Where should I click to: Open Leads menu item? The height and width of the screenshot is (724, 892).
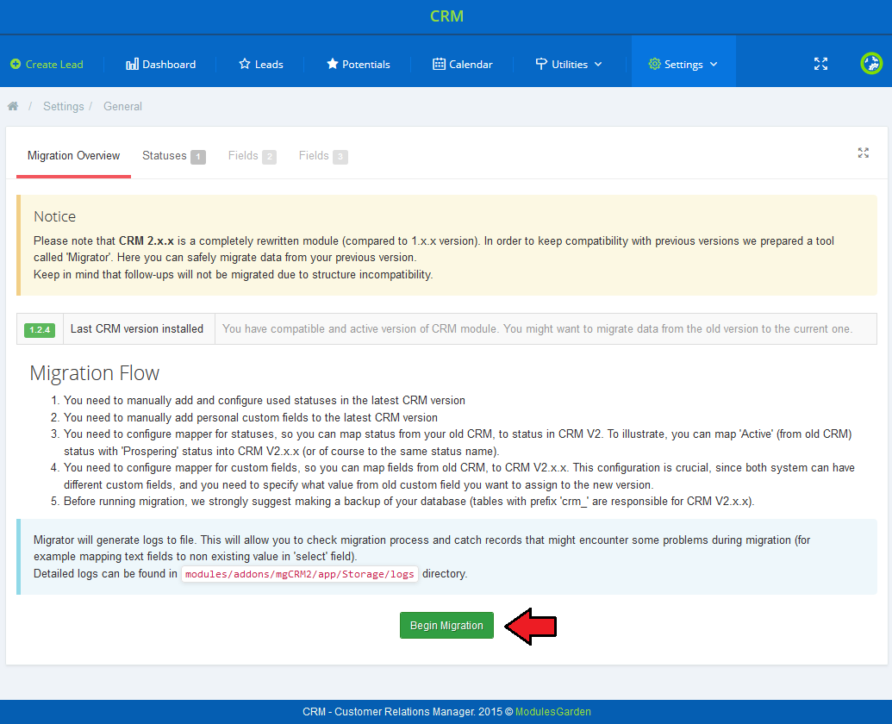point(261,65)
